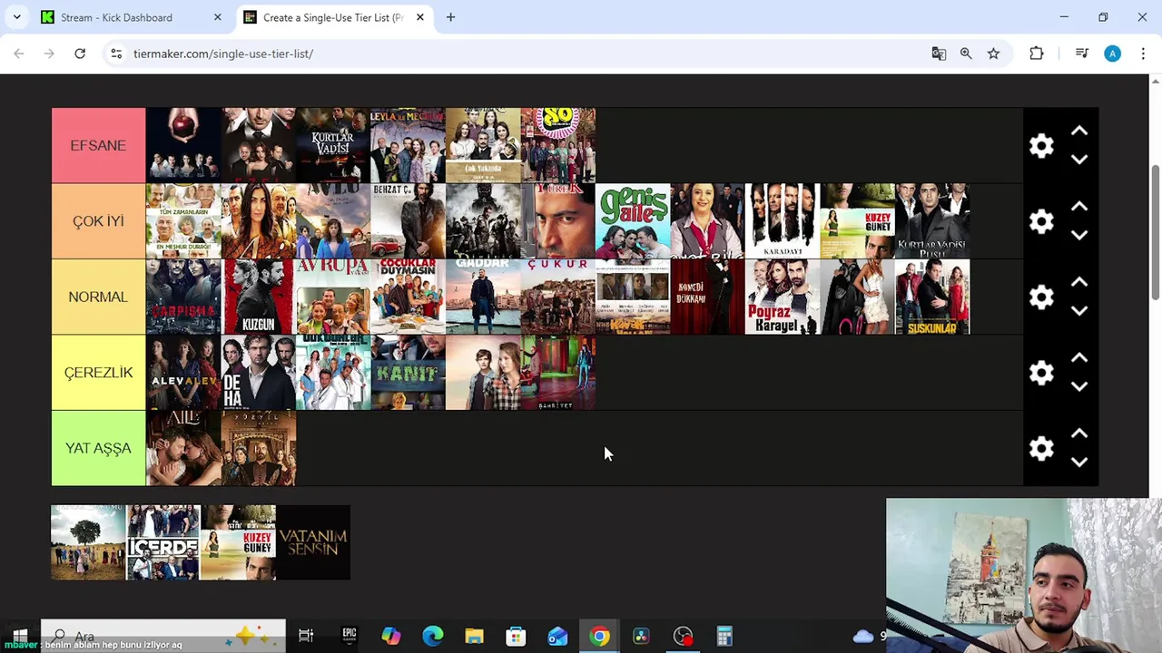The height and width of the screenshot is (653, 1162).
Task: Open settings gear for ÇOK İYİ tier
Action: tap(1041, 221)
